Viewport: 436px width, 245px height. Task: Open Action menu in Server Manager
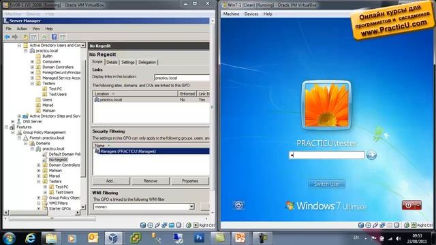22,29
